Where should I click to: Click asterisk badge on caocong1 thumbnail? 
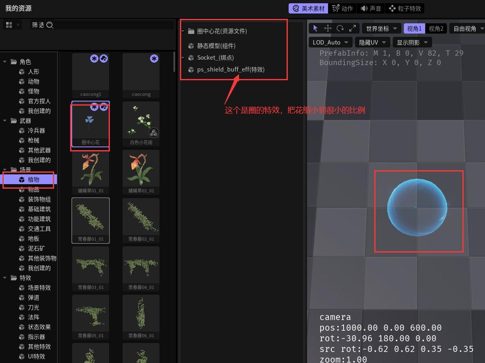pyautogui.click(x=94, y=59)
